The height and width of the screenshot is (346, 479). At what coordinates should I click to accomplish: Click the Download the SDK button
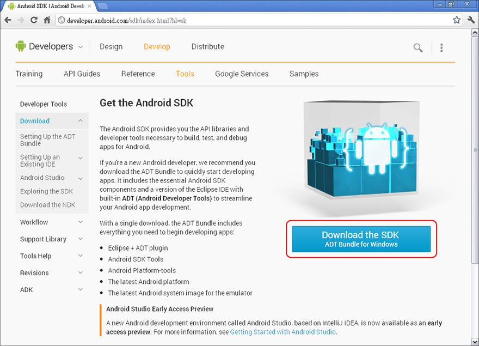[360, 239]
